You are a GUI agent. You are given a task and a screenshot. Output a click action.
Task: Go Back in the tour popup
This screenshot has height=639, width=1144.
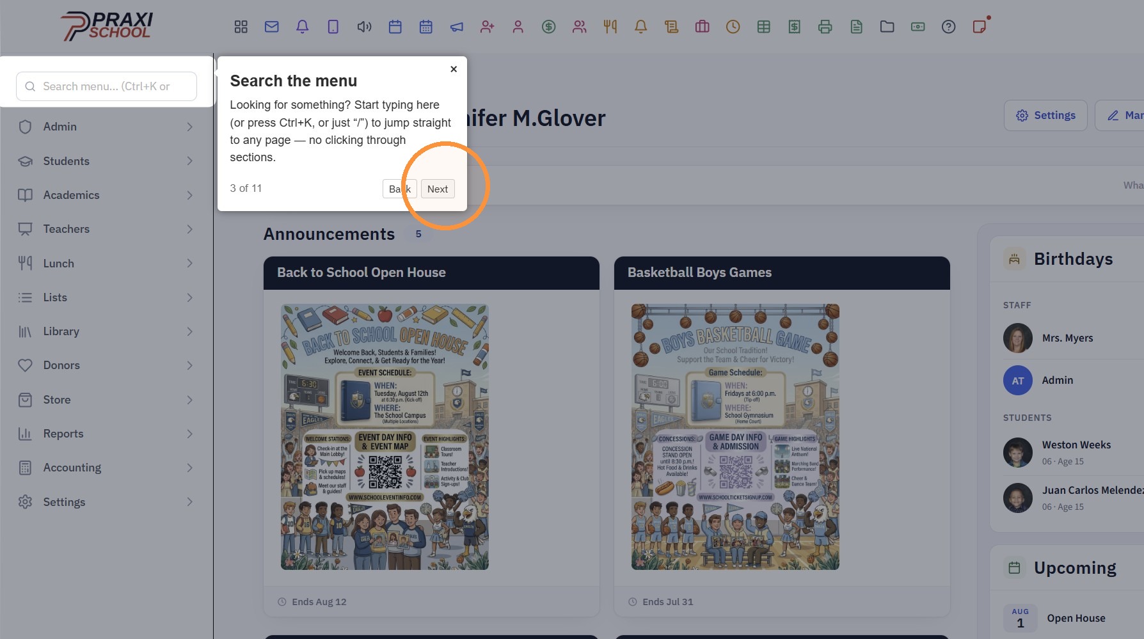(400, 189)
